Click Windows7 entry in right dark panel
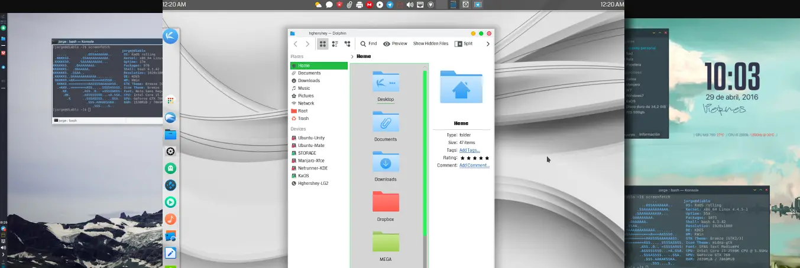Image resolution: width=800 pixels, height=268 pixels. pyautogui.click(x=634, y=95)
